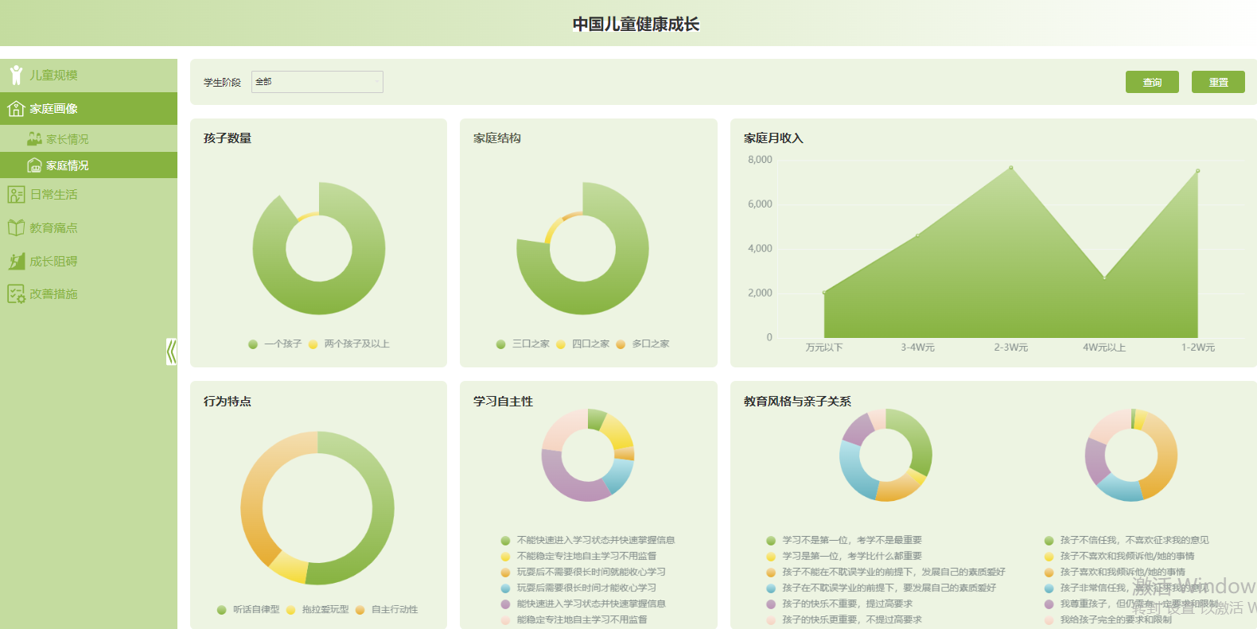Click the 教育风格与亲子关系 chart title
This screenshot has height=629, width=1257.
coord(797,401)
